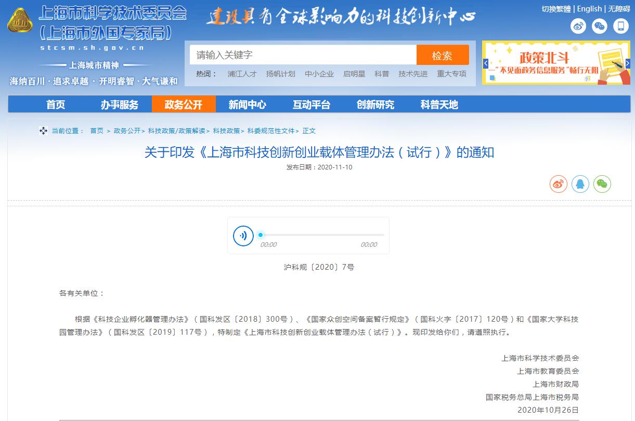
Task: Click breadcrumb link 首页
Action: point(97,131)
